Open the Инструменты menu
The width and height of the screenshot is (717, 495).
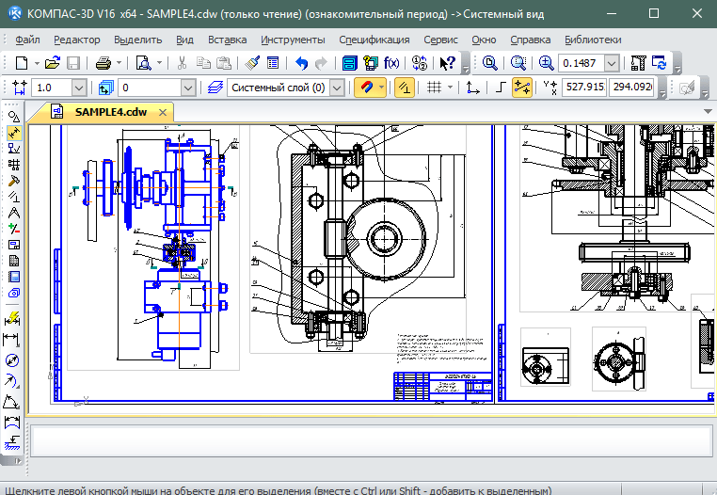pyautogui.click(x=293, y=40)
